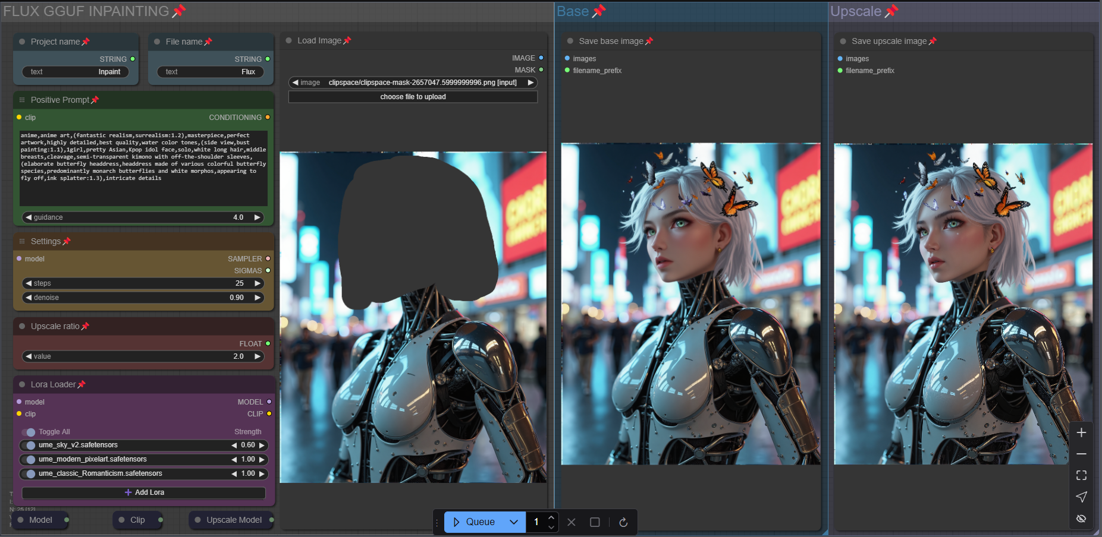Click the choose file to upload button

tap(413, 97)
